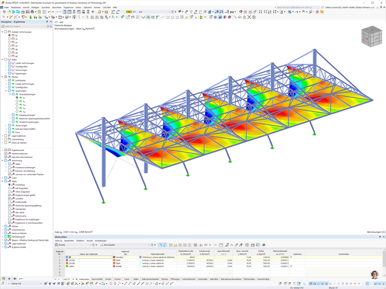386x289 pixels.
Task: Open the Navigator display eye tab icon
Action: tap(9, 279)
